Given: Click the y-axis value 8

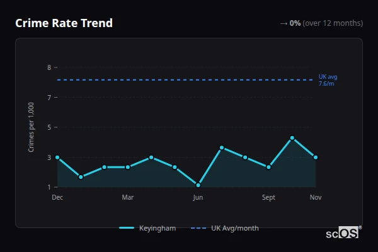Looking at the screenshot, I should tap(49, 67).
